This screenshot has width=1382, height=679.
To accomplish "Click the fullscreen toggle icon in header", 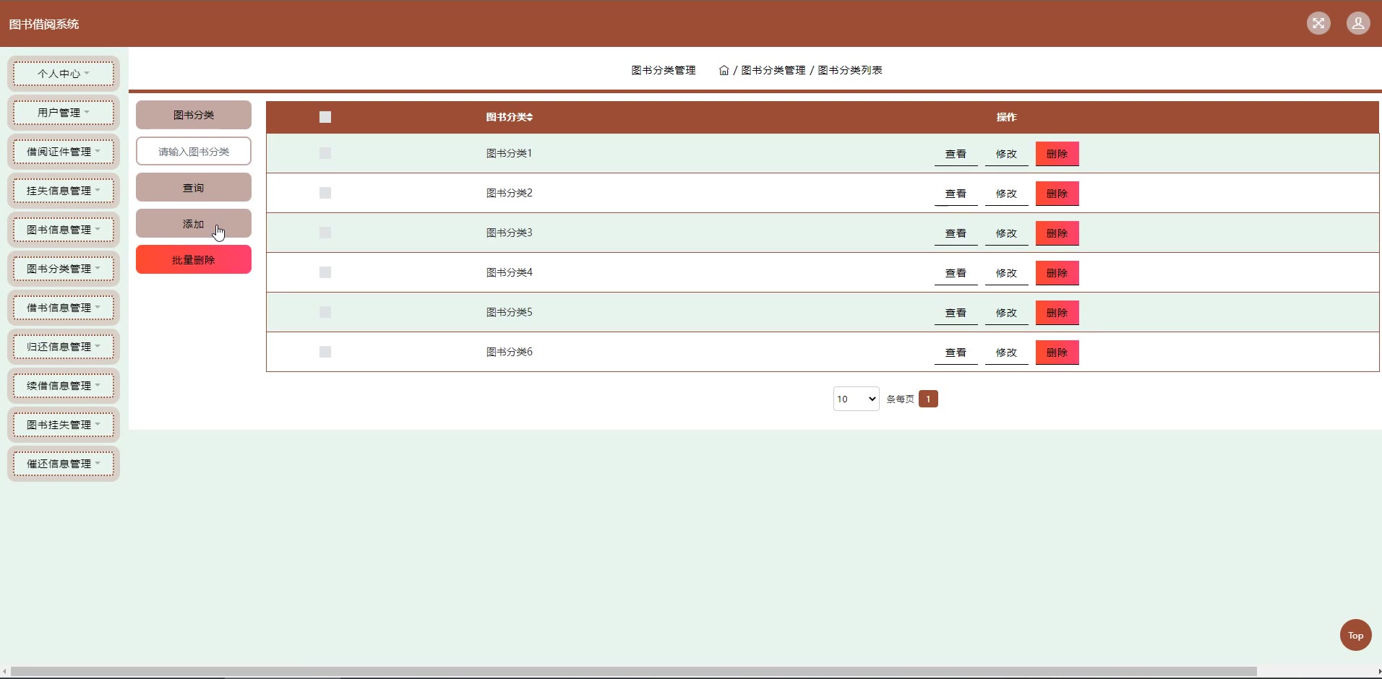I will 1318,23.
